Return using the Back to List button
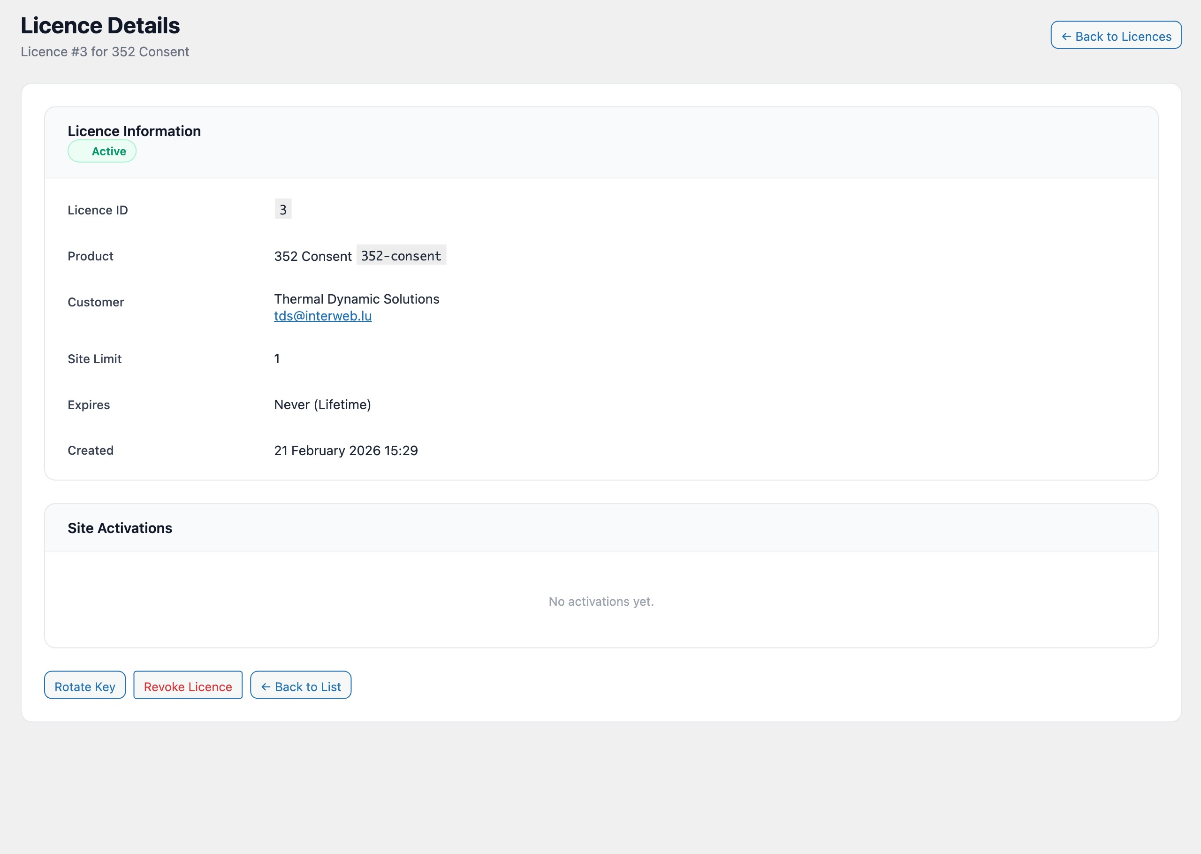1201x854 pixels. tap(301, 685)
